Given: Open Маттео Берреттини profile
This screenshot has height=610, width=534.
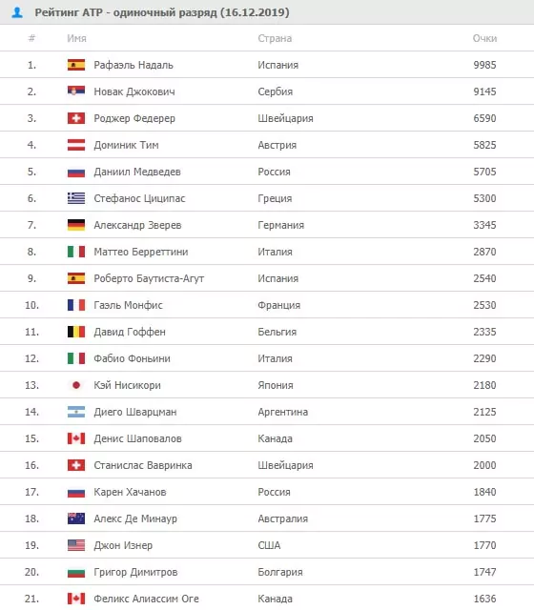Looking at the screenshot, I should tap(141, 252).
